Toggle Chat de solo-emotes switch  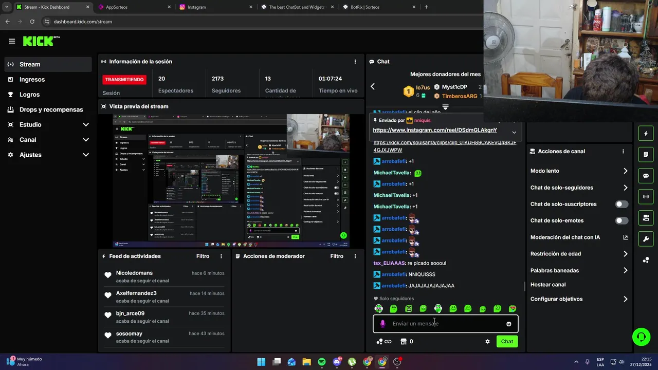[x=622, y=220]
